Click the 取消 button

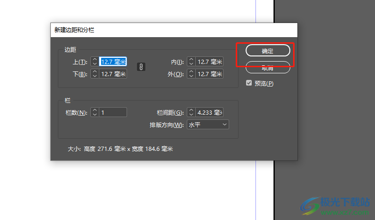coord(268,68)
